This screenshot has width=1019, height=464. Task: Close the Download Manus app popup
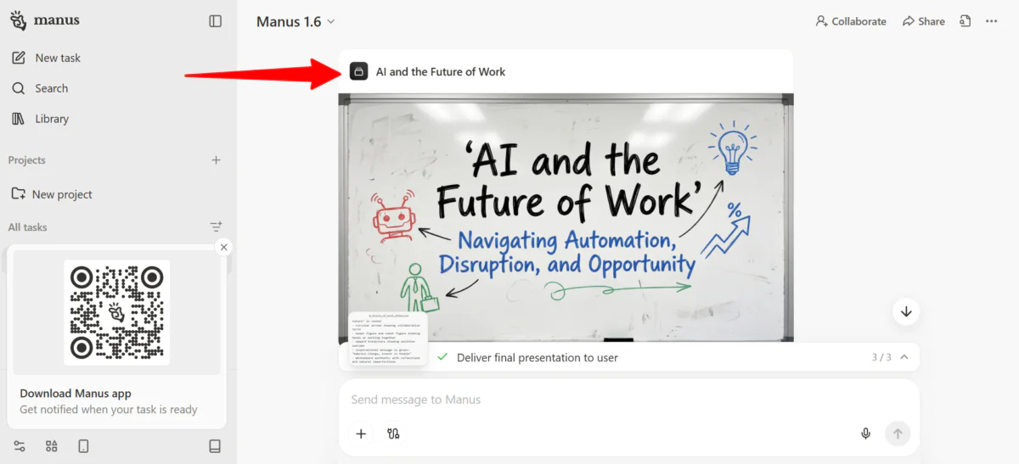pyautogui.click(x=223, y=247)
